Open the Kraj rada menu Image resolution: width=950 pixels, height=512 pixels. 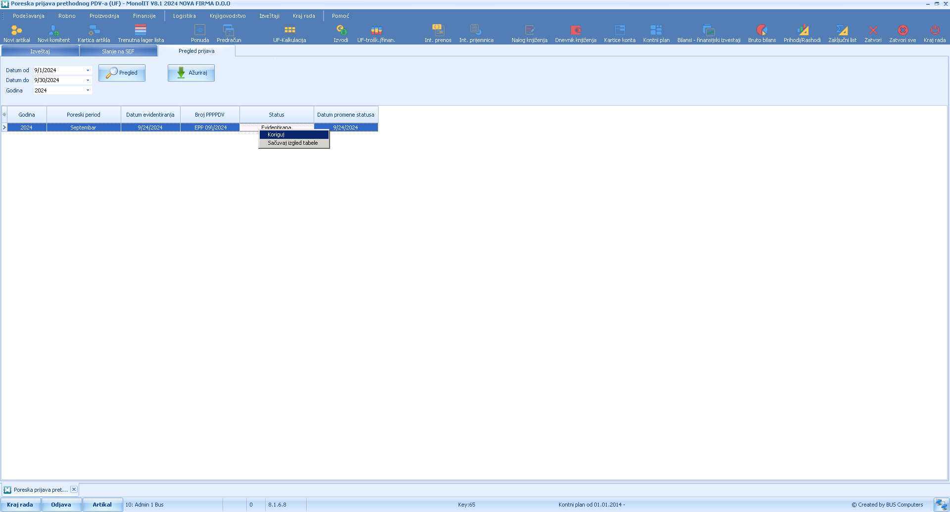tap(304, 16)
